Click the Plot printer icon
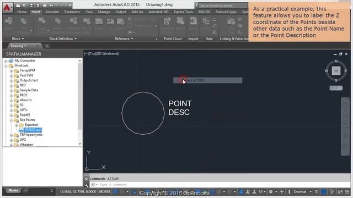 (x=45, y=5)
